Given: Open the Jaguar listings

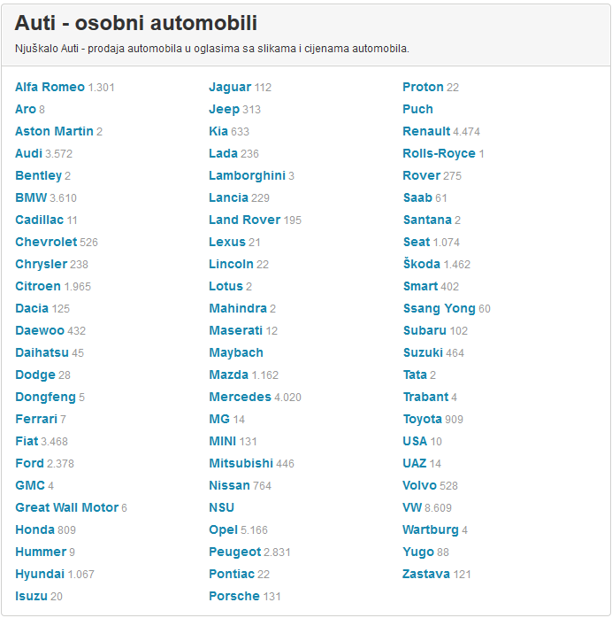Looking at the screenshot, I should pos(230,87).
